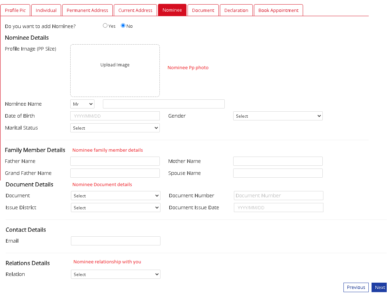Click the Next button

[380, 288]
